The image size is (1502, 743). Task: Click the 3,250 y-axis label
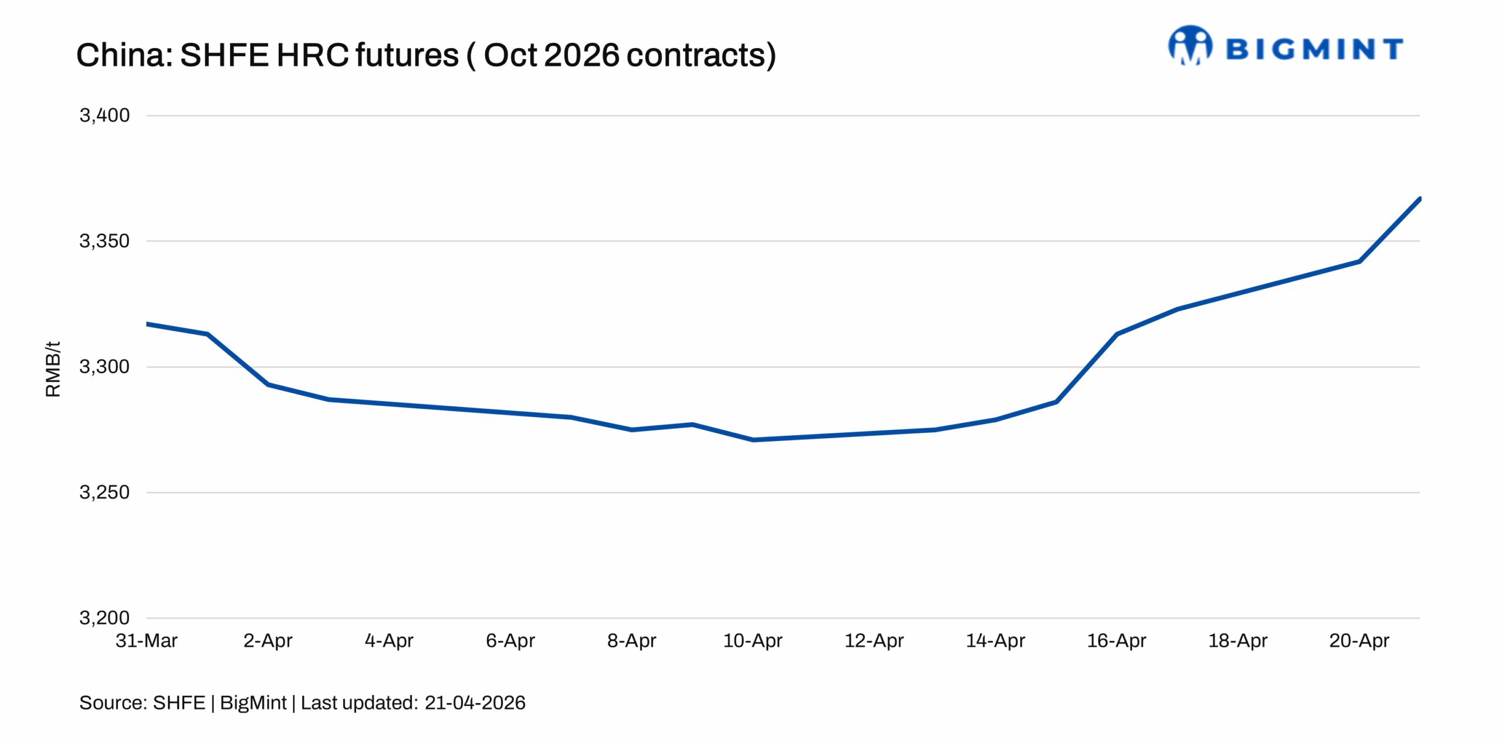(104, 492)
